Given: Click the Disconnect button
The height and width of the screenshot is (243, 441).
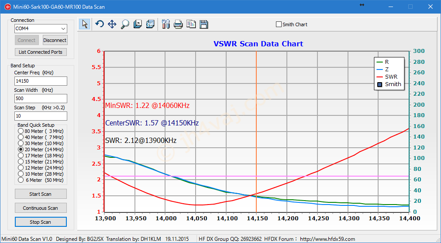Looking at the screenshot, I should pos(55,40).
